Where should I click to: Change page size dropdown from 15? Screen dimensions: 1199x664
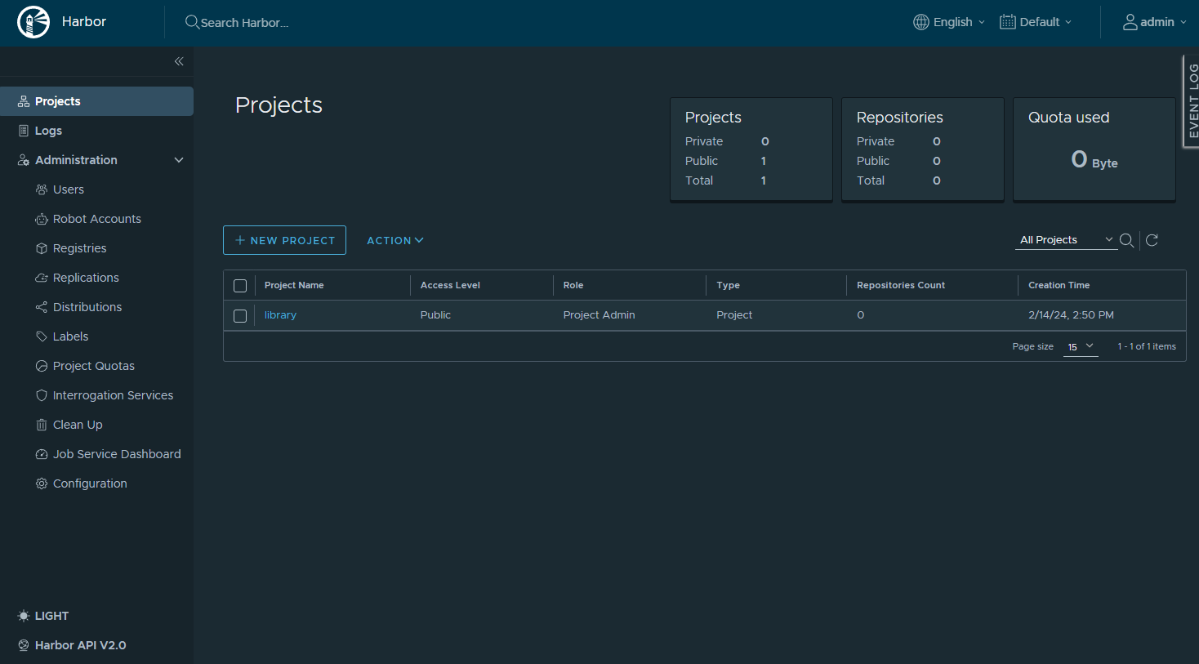[1081, 347]
